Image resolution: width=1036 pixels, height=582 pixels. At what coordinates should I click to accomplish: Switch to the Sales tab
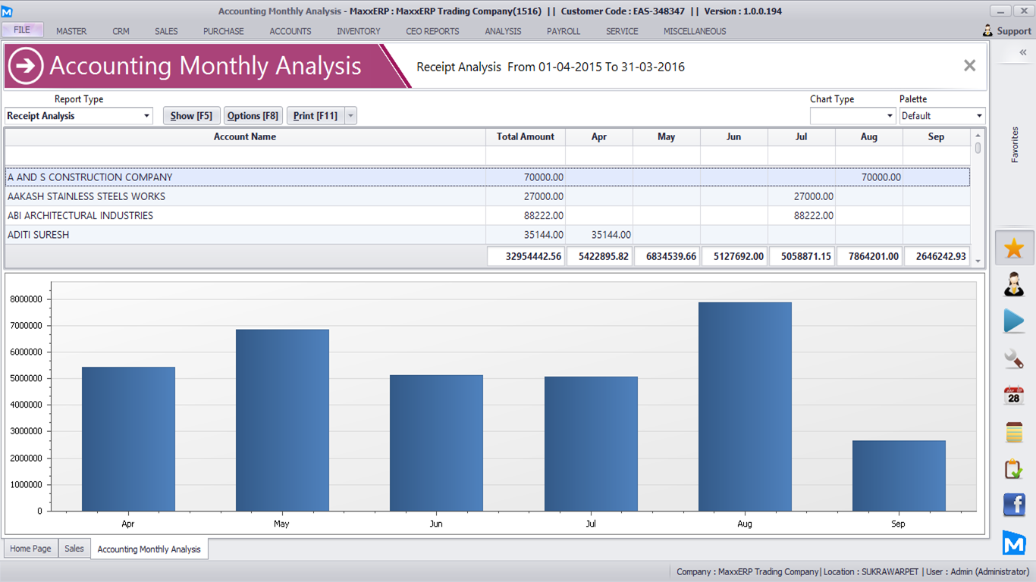tap(74, 549)
